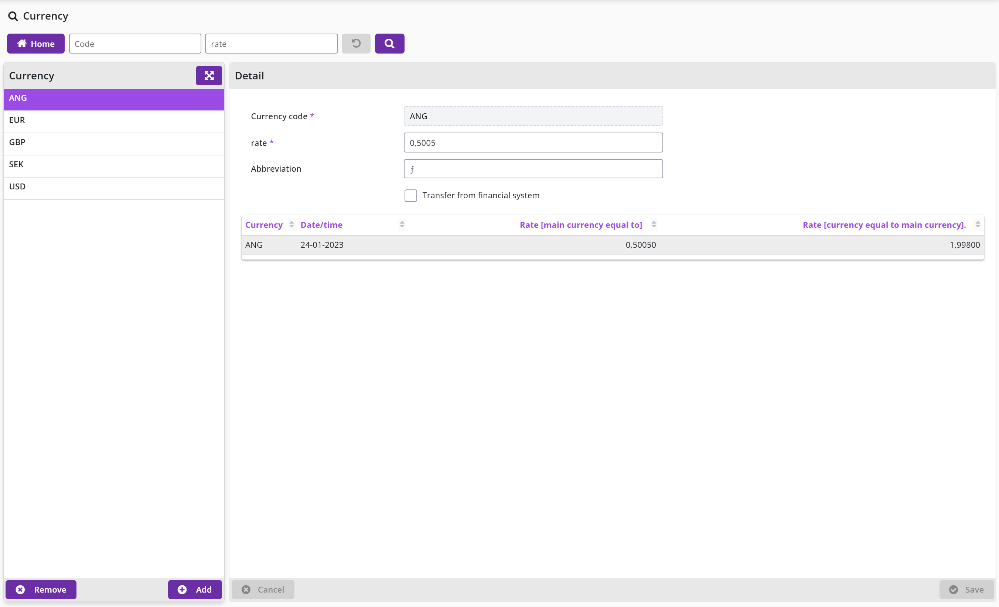Screen dimensions: 999x607
Task: Edit the rate value 0,5005
Action: (533, 143)
